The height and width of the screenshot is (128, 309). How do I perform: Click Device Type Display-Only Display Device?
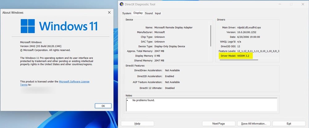170,46
